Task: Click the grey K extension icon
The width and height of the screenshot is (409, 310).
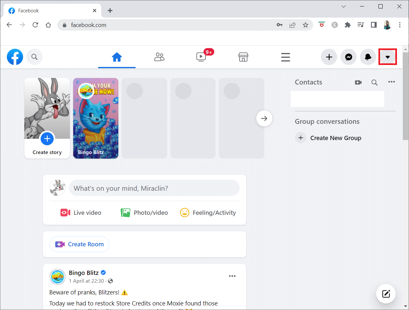Action: tap(335, 25)
